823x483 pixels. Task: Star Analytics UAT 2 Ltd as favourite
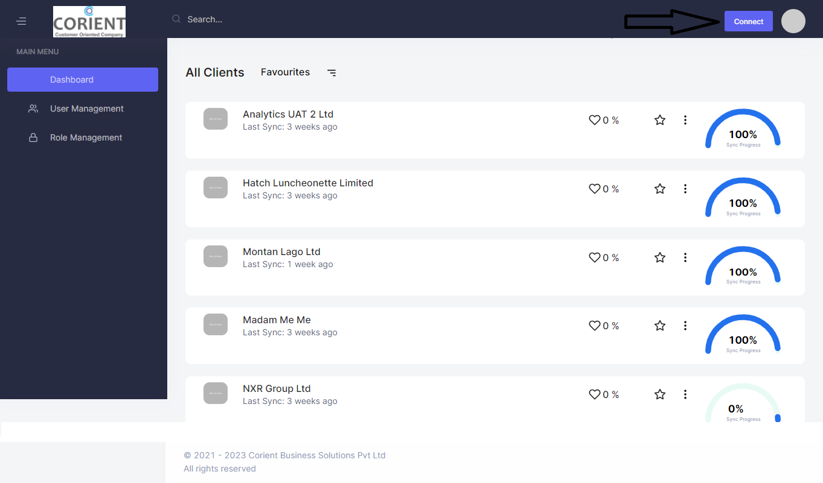pos(660,120)
